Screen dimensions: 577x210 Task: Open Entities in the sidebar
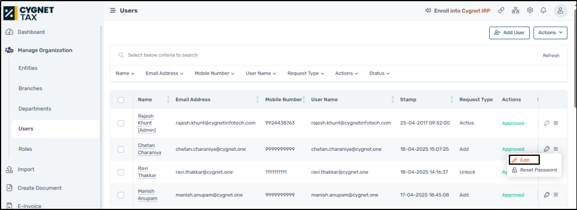[28, 68]
